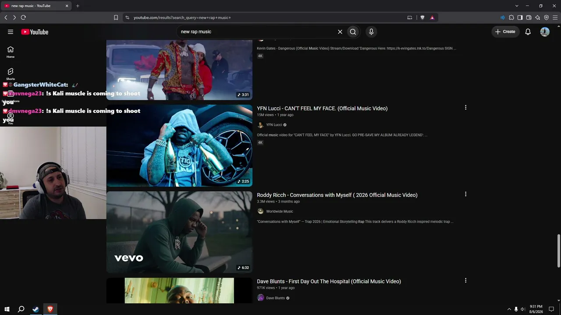561x315 pixels.
Task: Click the page vertical scrollbar thumb
Action: coord(558,251)
